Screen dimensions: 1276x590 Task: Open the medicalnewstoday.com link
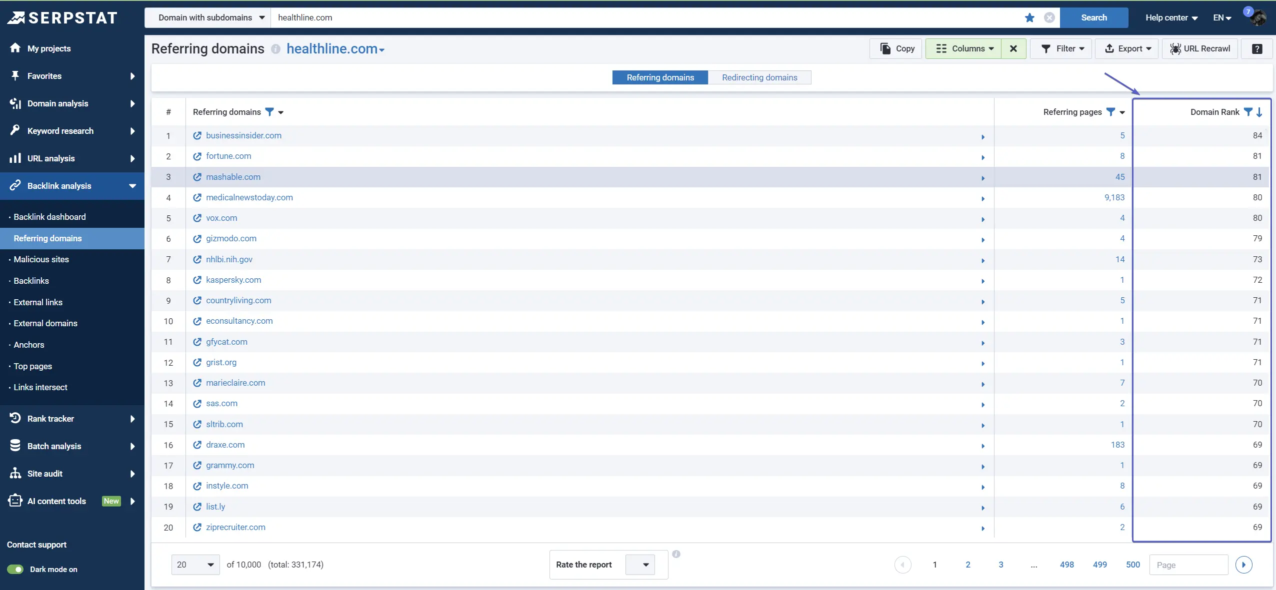pos(249,198)
